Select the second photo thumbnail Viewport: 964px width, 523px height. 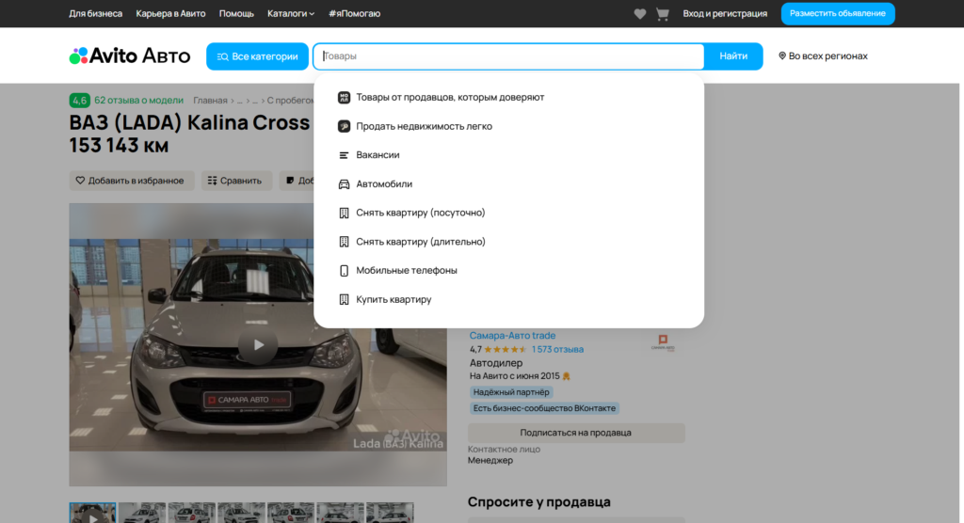(142, 514)
